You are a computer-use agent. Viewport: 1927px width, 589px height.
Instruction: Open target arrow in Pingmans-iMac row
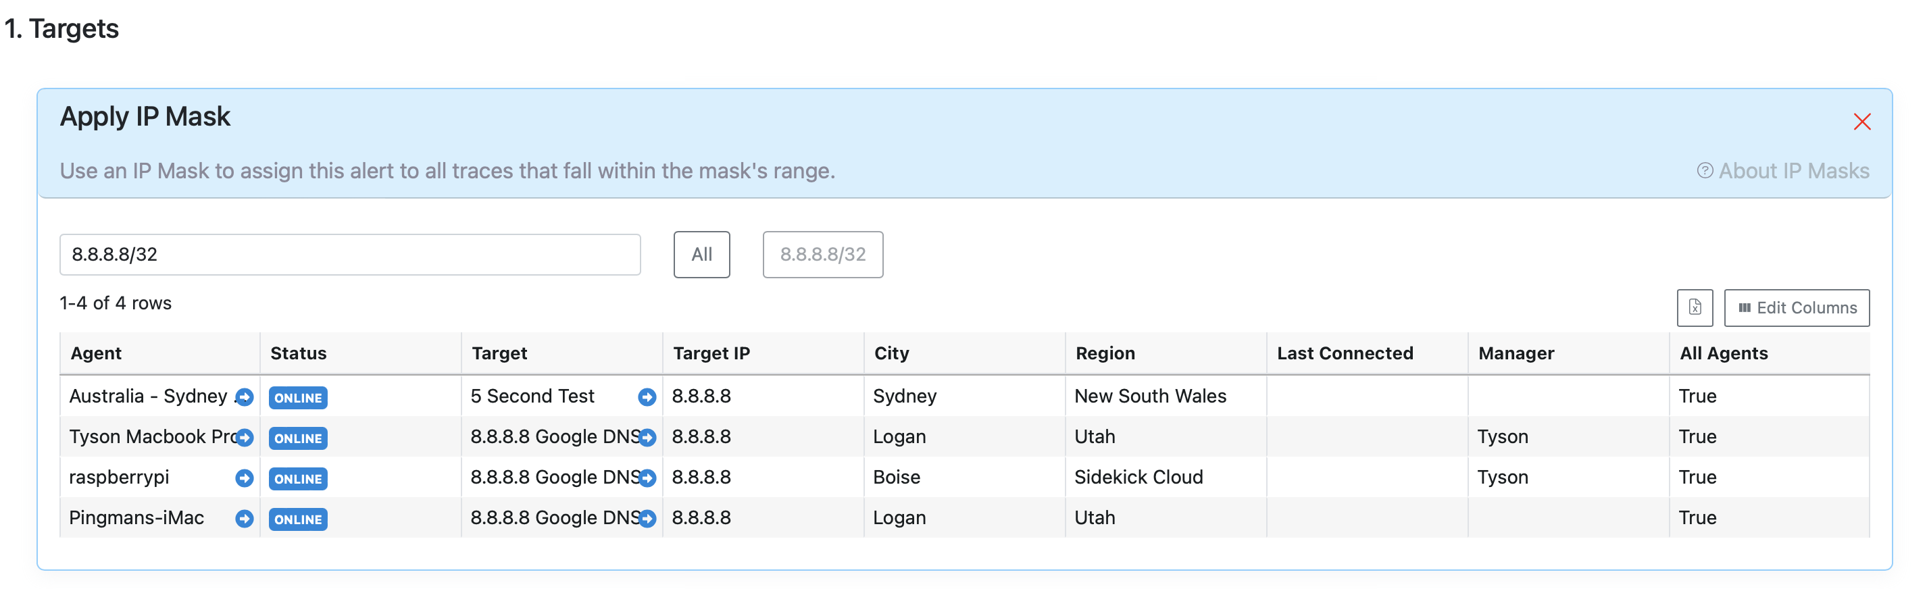[x=647, y=518]
